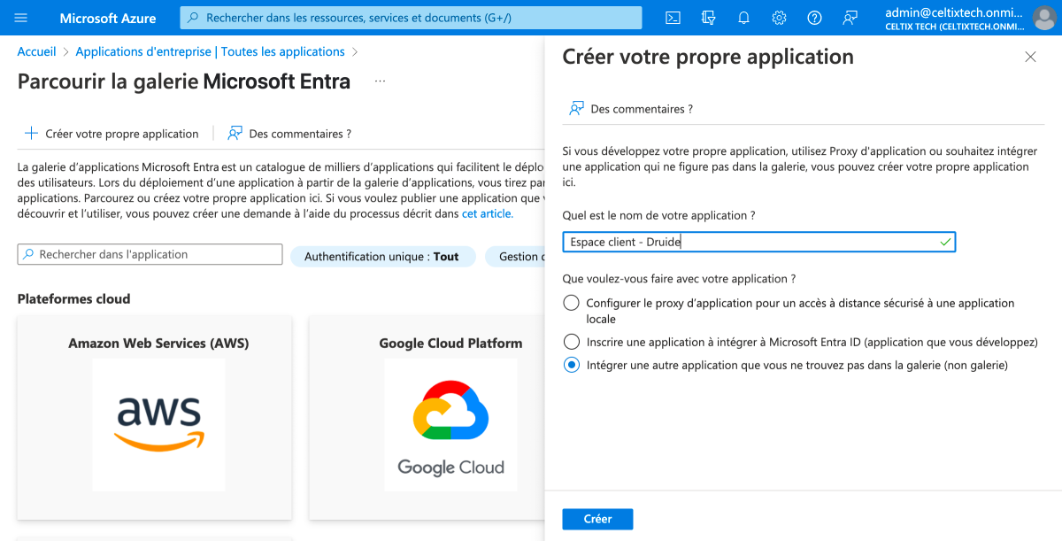Image resolution: width=1062 pixels, height=541 pixels.
Task: Show notifications bell panel
Action: (x=743, y=18)
